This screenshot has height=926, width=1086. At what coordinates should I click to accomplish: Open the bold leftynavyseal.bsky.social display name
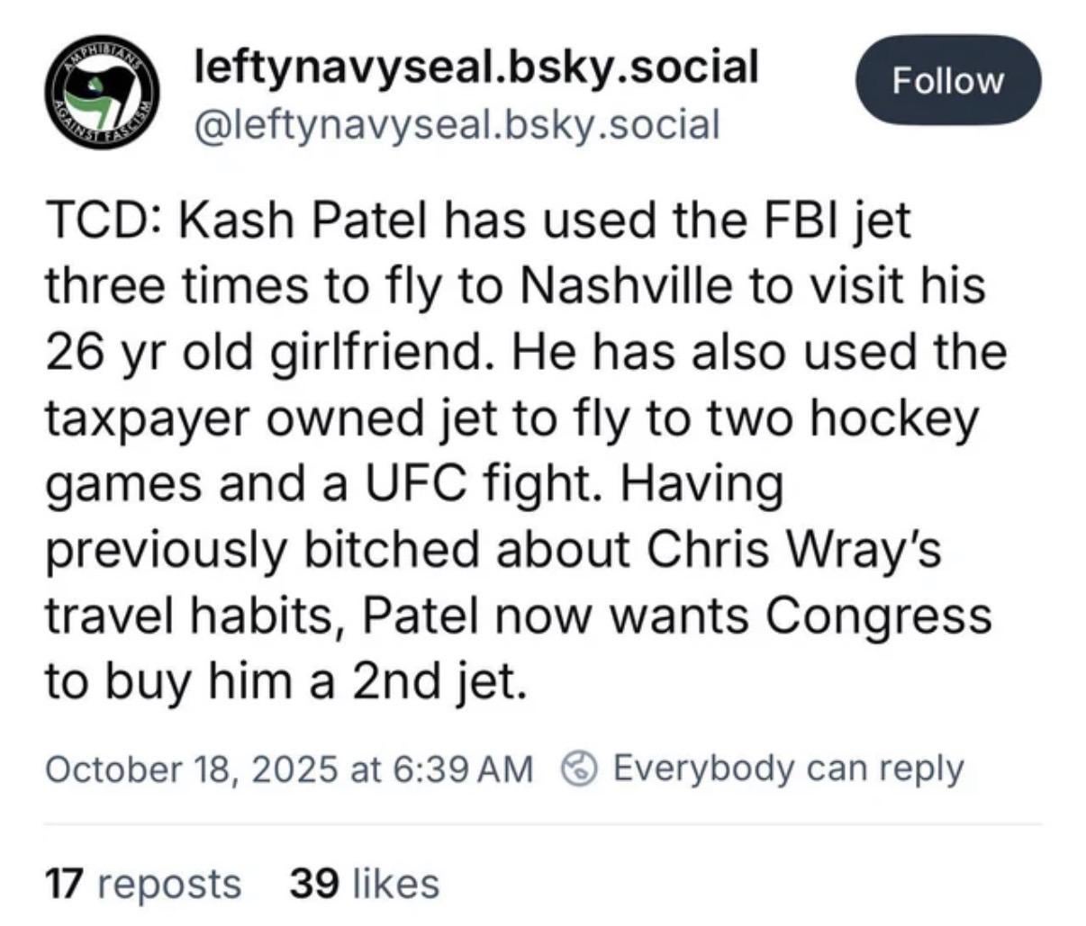pyautogui.click(x=477, y=67)
